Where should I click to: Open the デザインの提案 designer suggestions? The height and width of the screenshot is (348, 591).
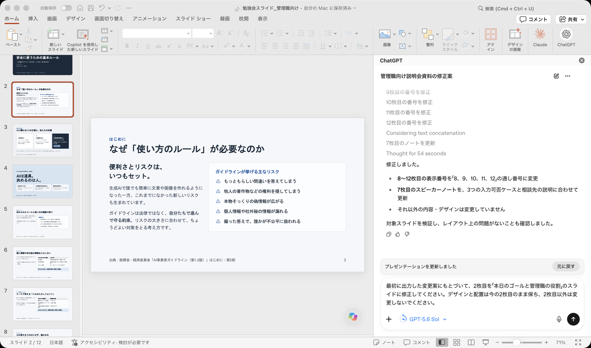[515, 40]
